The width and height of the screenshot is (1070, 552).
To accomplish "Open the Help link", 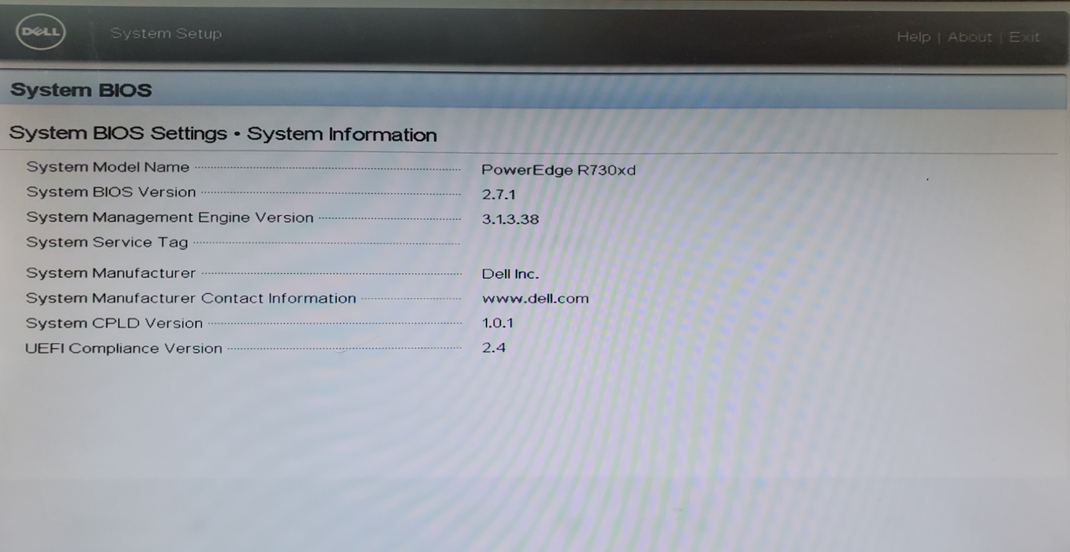I will 913,37.
